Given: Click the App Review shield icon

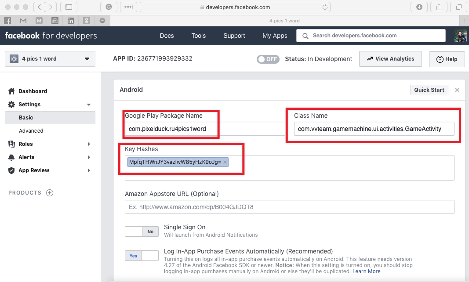Looking at the screenshot, I should pos(11,170).
